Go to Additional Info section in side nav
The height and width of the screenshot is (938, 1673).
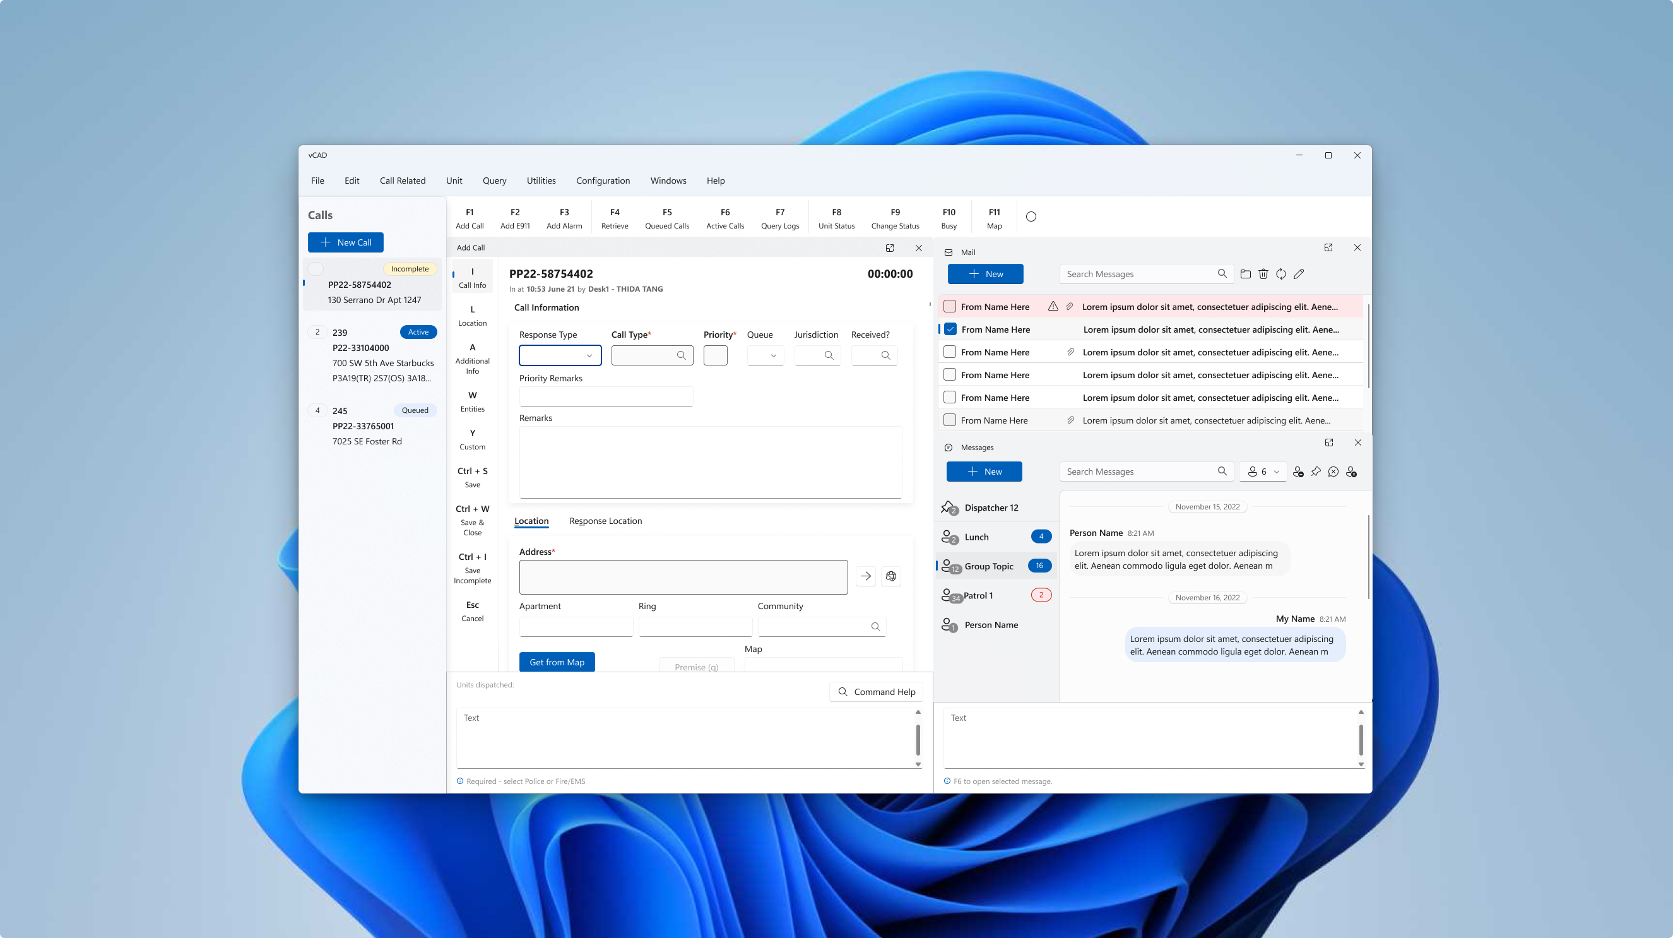[472, 359]
